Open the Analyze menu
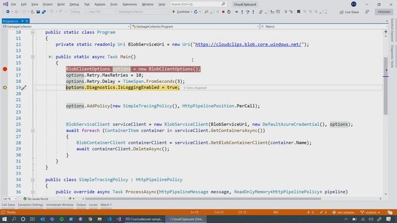Image resolution: width=397 pixels, height=223 pixels. [x=100, y=4]
